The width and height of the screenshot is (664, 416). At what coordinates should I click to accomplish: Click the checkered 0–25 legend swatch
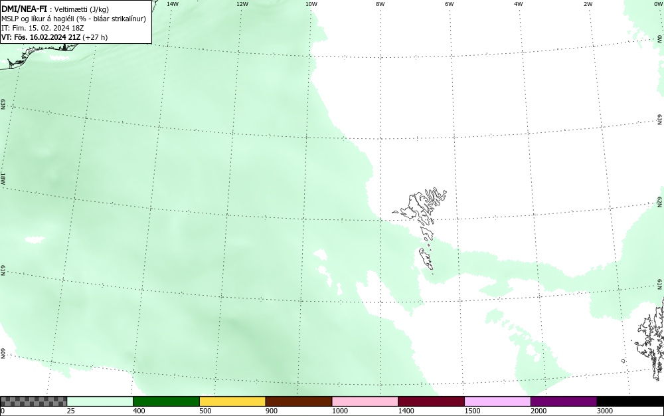tap(33, 401)
